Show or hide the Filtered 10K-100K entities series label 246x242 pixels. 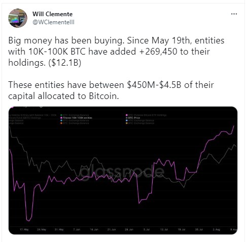point(78,118)
